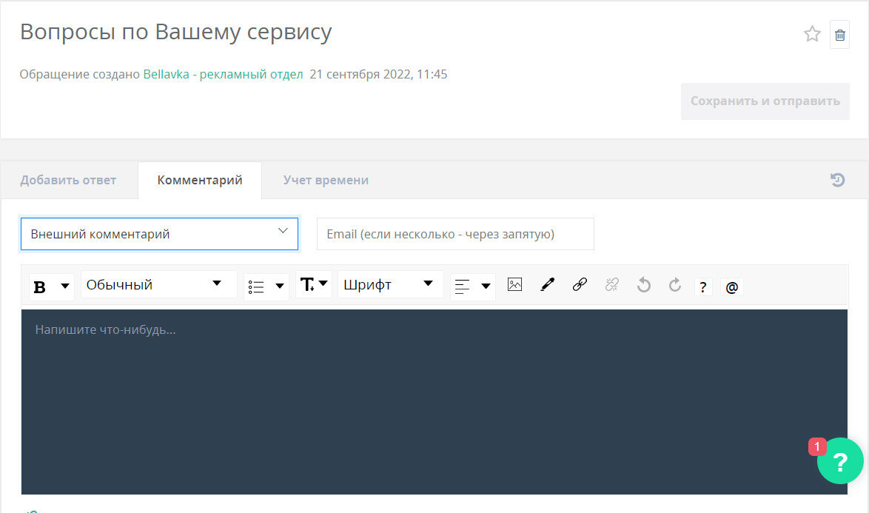Screen dimensions: 869x513
Task: Expand the paragraph style dropdown Обычный
Action: coord(157,284)
